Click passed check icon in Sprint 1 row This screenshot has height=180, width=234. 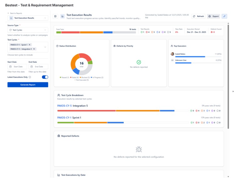point(191,123)
